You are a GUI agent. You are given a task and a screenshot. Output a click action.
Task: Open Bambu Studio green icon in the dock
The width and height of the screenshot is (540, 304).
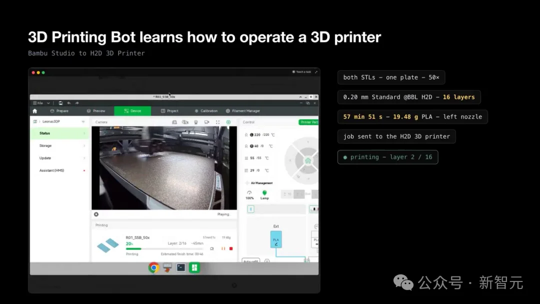[194, 267]
